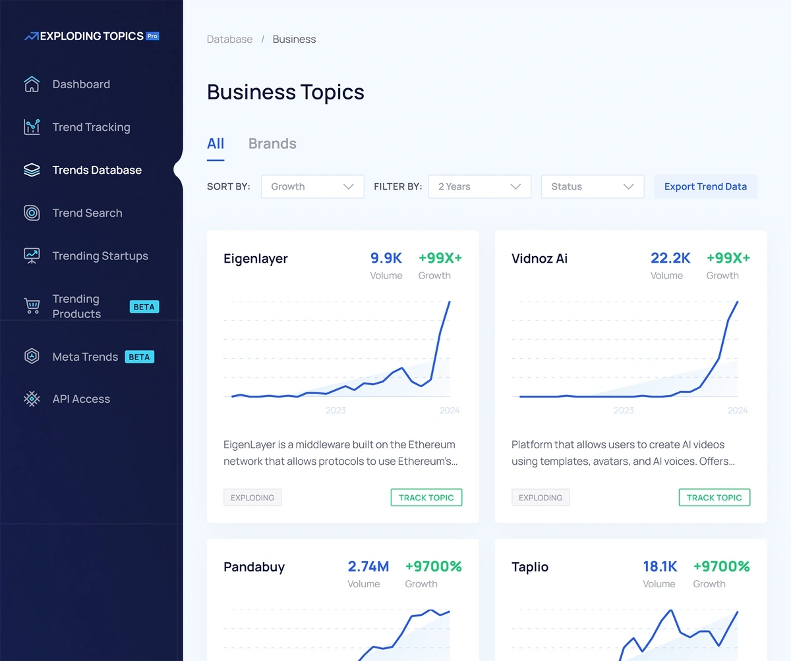Click the Trending Startups presentation icon
The height and width of the screenshot is (661, 791).
[x=32, y=256]
